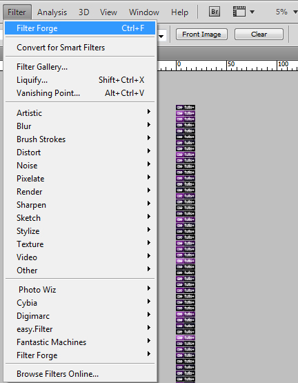This screenshot has width=298, height=383.
Task: Open the Liquify… filter
Action: [80, 80]
